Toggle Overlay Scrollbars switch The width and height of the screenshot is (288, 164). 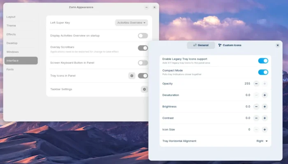tap(143, 48)
